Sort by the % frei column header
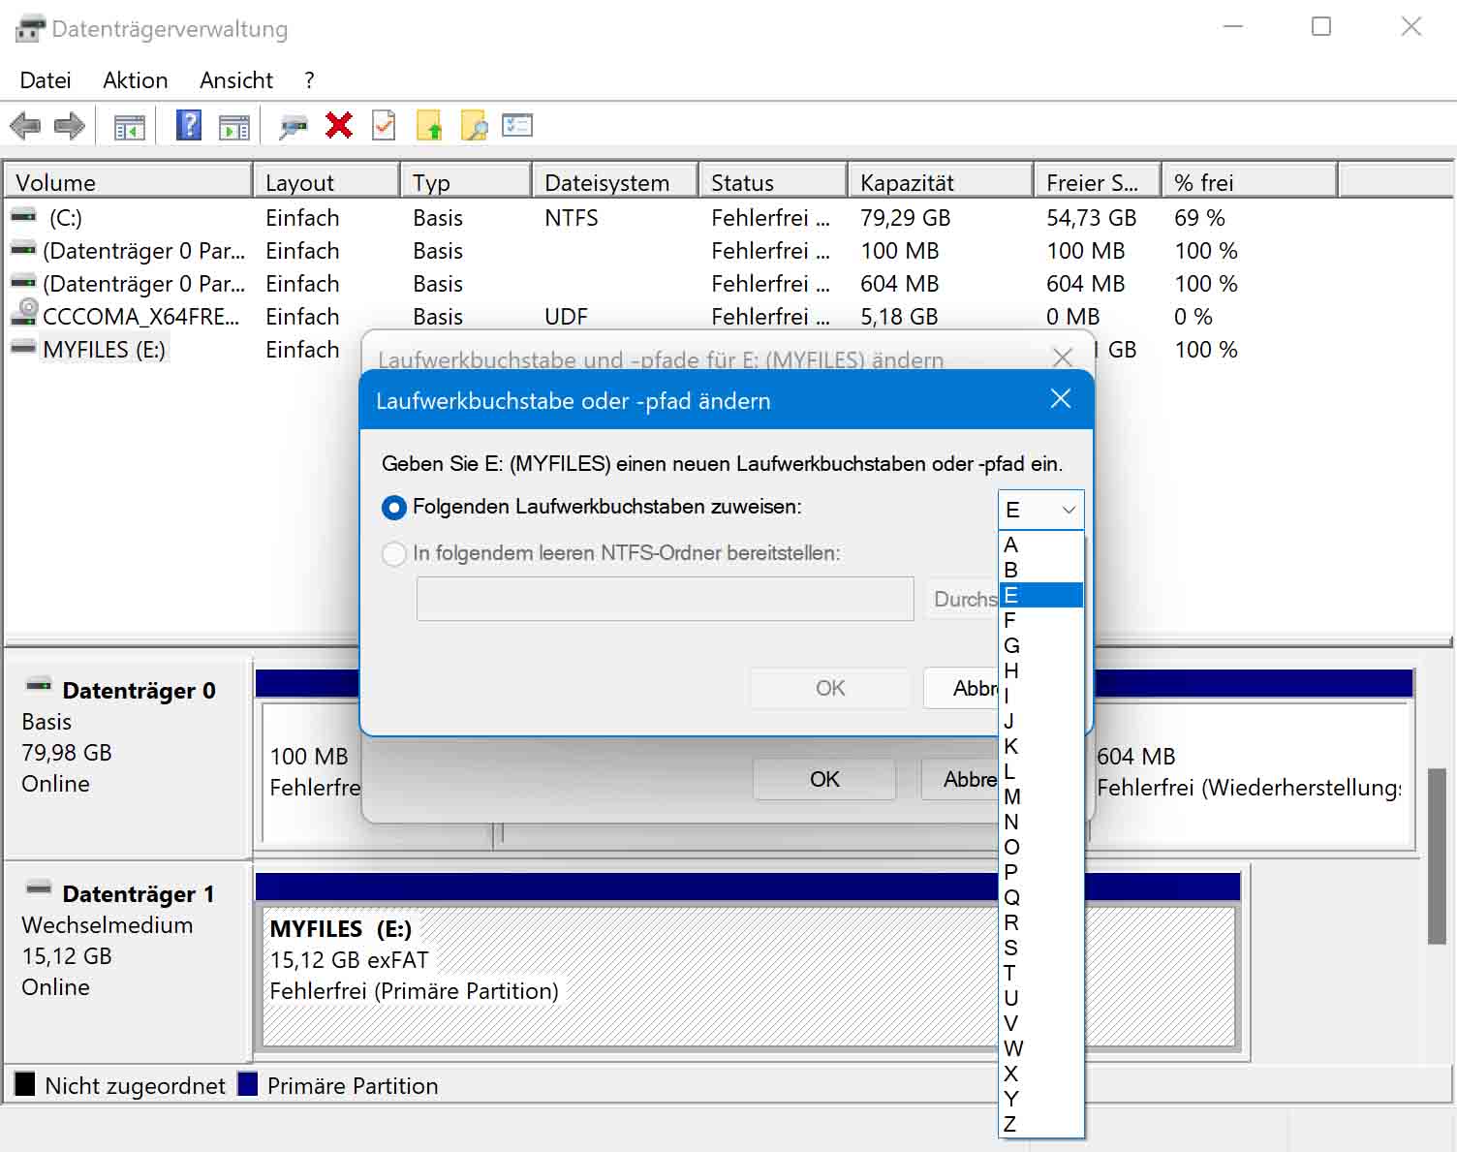Image resolution: width=1457 pixels, height=1152 pixels. tap(1250, 182)
